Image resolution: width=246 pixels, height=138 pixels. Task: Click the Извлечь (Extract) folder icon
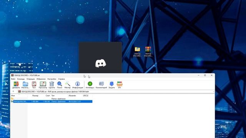pyautogui.click(x=25, y=85)
